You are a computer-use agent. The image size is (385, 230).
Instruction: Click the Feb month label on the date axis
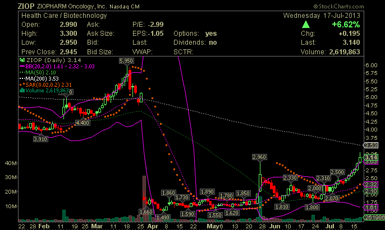click(44, 226)
